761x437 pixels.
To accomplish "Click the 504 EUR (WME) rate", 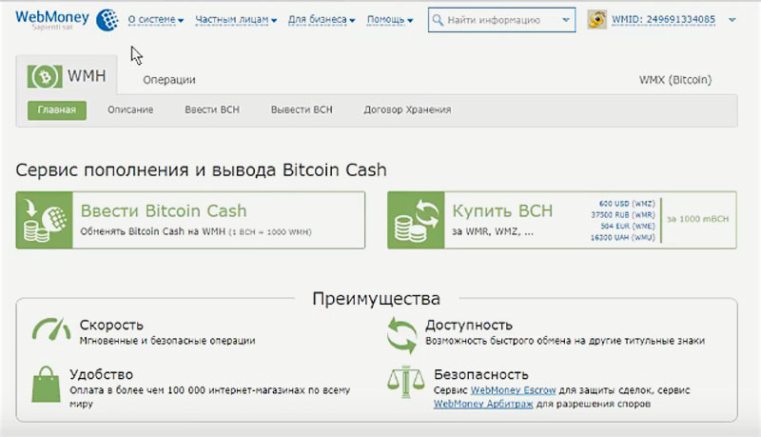I will pyautogui.click(x=628, y=226).
